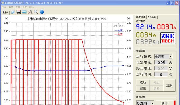
Task: Click the ZKE TECH logo
Action: point(168,38)
